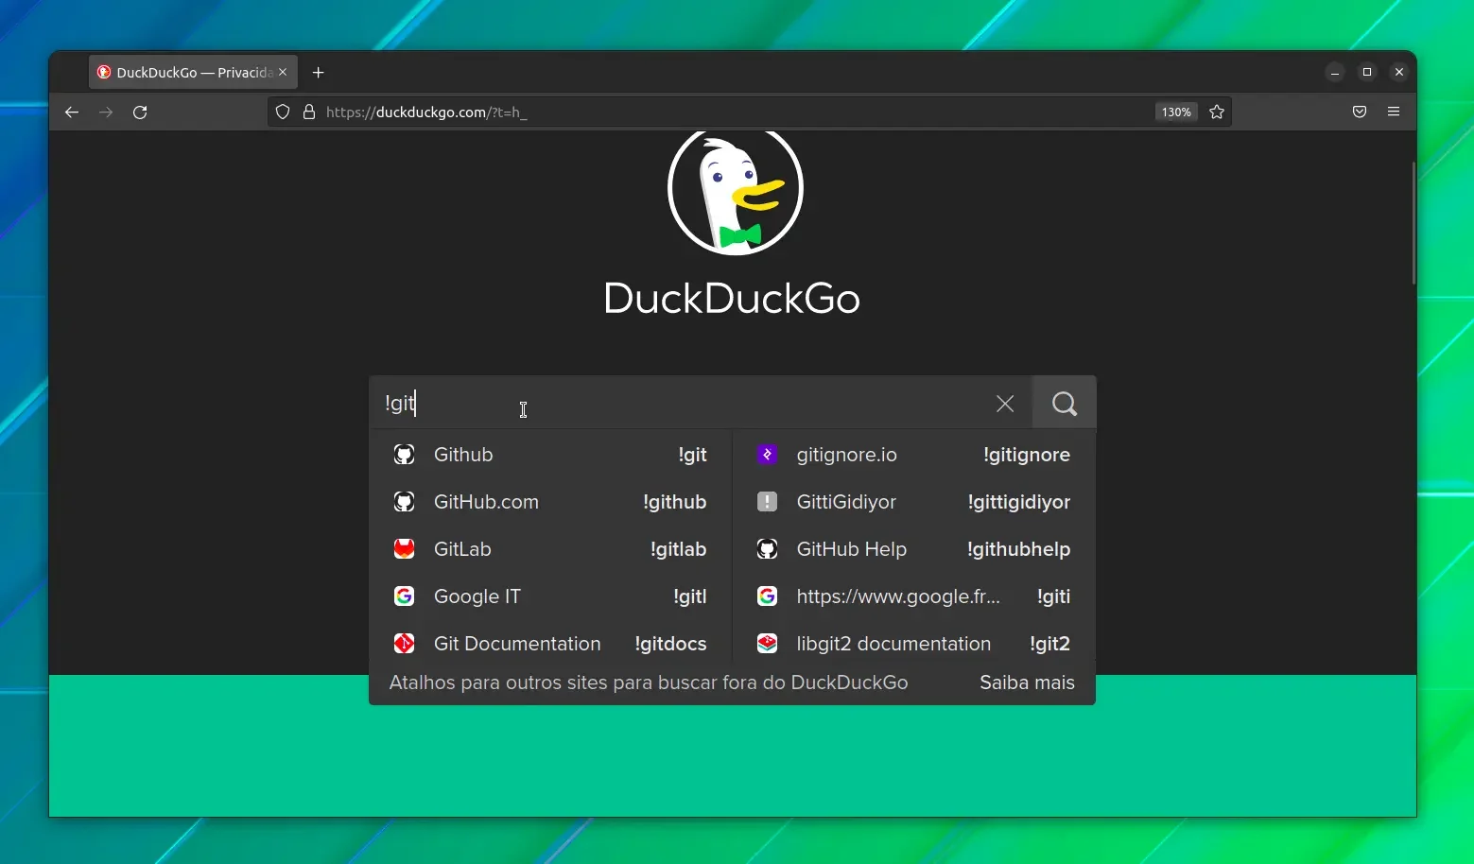
Task: Choose the Git Documentation !gitdocs suggestion
Action: (x=550, y=644)
